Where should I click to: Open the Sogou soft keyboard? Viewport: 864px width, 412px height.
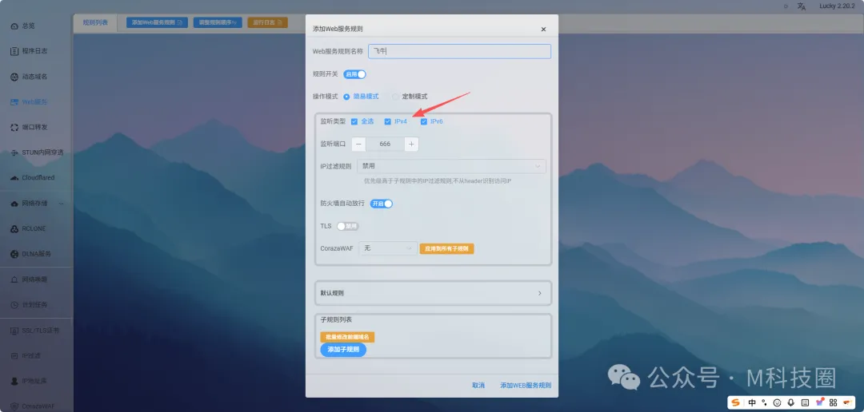pyautogui.click(x=805, y=402)
